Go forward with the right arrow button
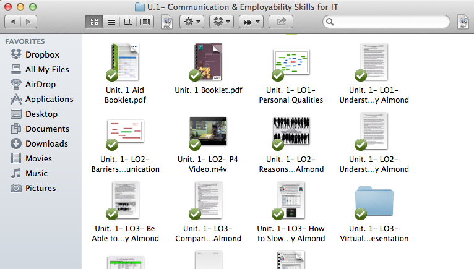 click(28, 22)
